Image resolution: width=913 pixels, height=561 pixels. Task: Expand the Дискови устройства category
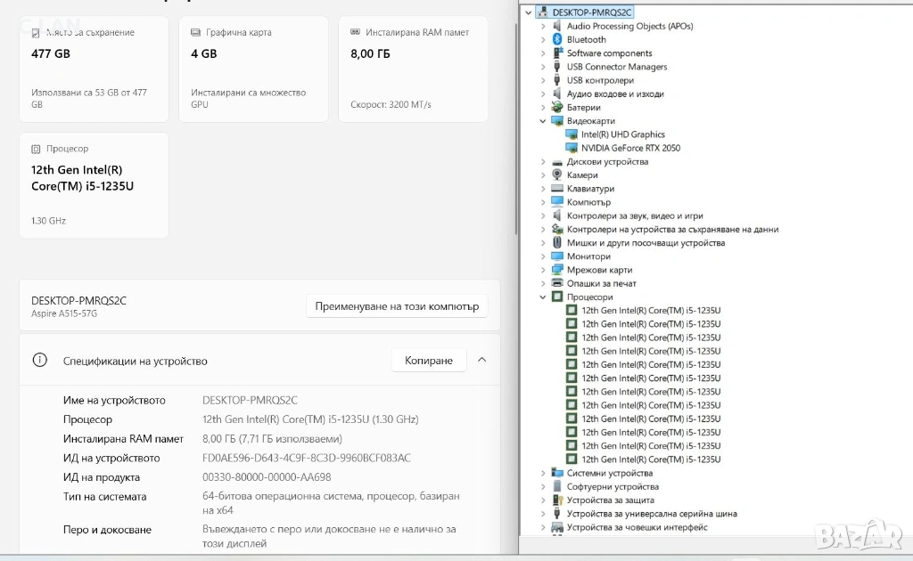pyautogui.click(x=543, y=162)
